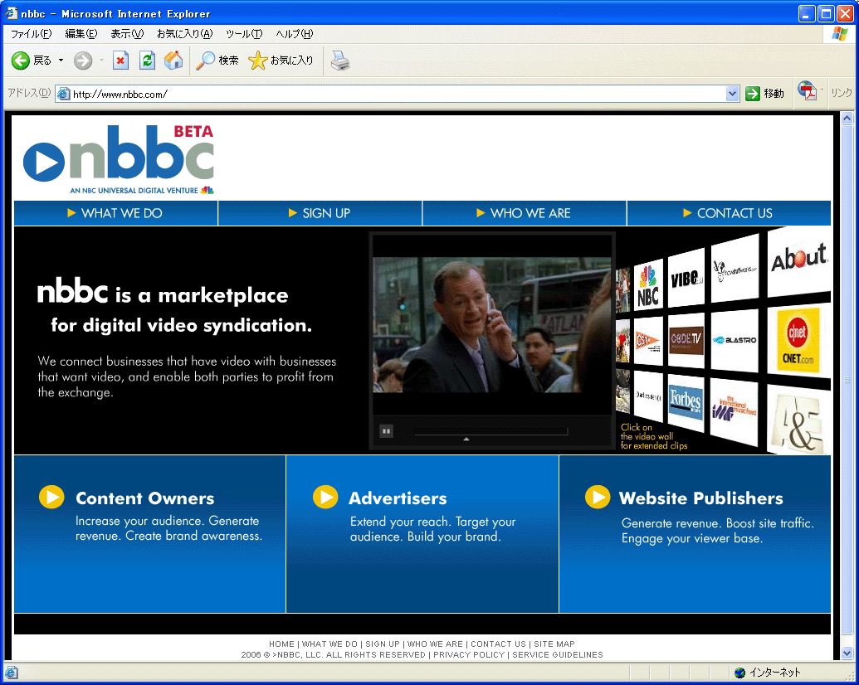Open the Search (検索) toolbar button
859x685 pixels.
pyautogui.click(x=217, y=61)
